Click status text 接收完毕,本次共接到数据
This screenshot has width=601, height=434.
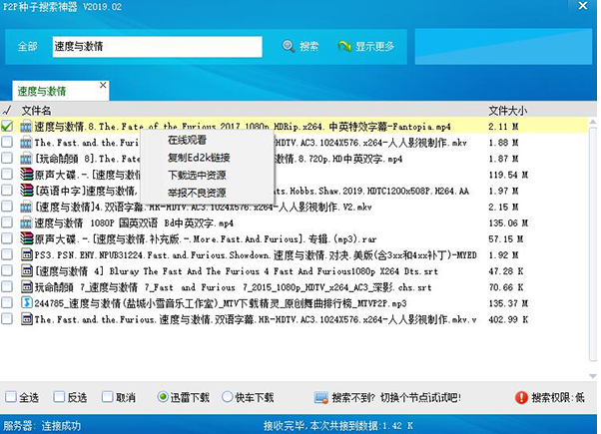pos(338,426)
